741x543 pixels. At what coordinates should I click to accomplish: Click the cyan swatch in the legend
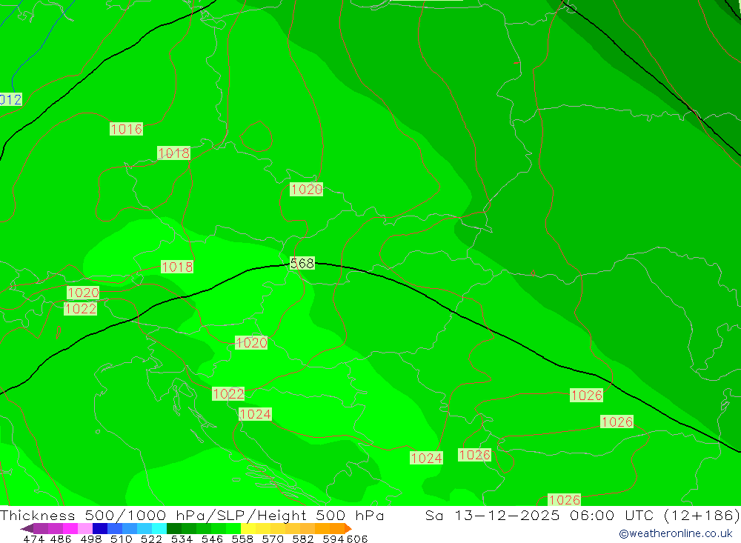click(159, 528)
